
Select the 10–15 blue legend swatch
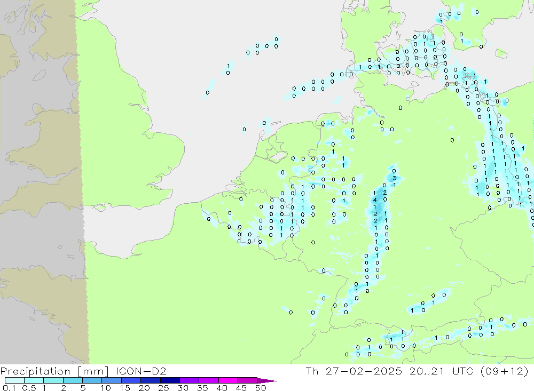(x=112, y=380)
